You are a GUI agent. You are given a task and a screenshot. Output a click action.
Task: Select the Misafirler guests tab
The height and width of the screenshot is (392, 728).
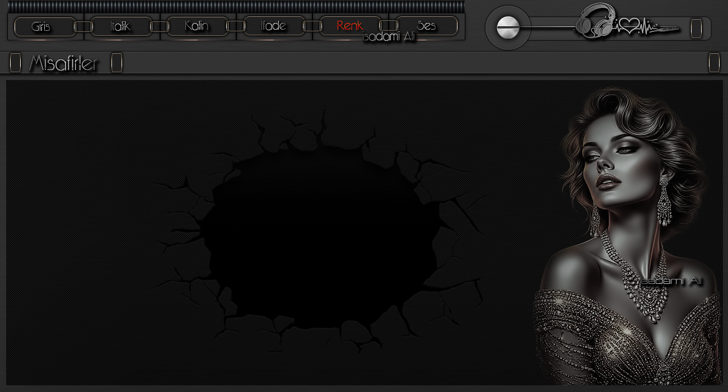pos(64,64)
